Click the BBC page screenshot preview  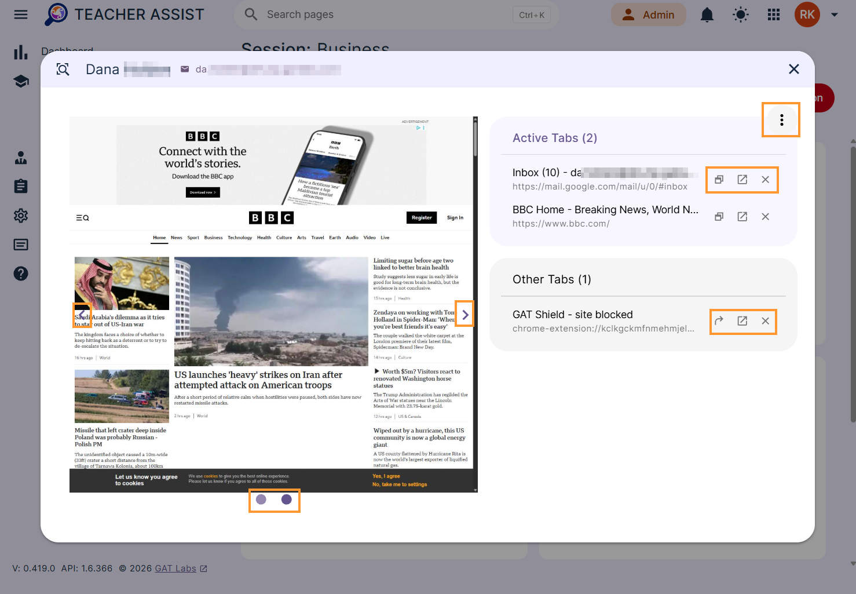point(273,305)
